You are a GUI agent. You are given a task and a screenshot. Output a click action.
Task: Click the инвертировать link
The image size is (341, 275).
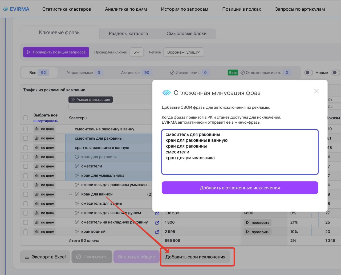(46, 121)
